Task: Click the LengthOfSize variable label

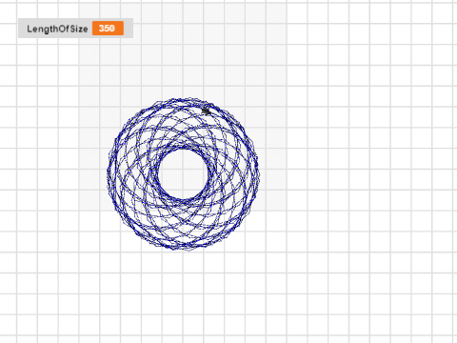Action: click(57, 29)
